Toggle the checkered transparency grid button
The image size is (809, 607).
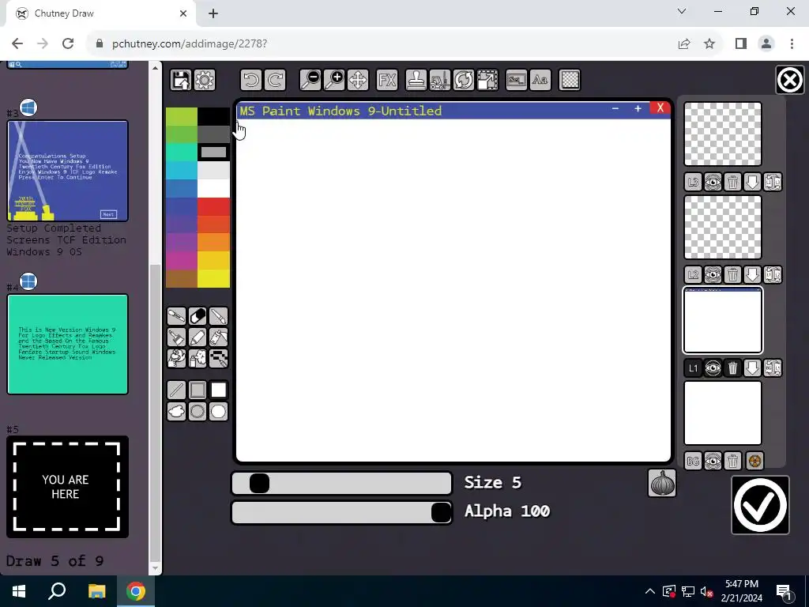point(570,80)
